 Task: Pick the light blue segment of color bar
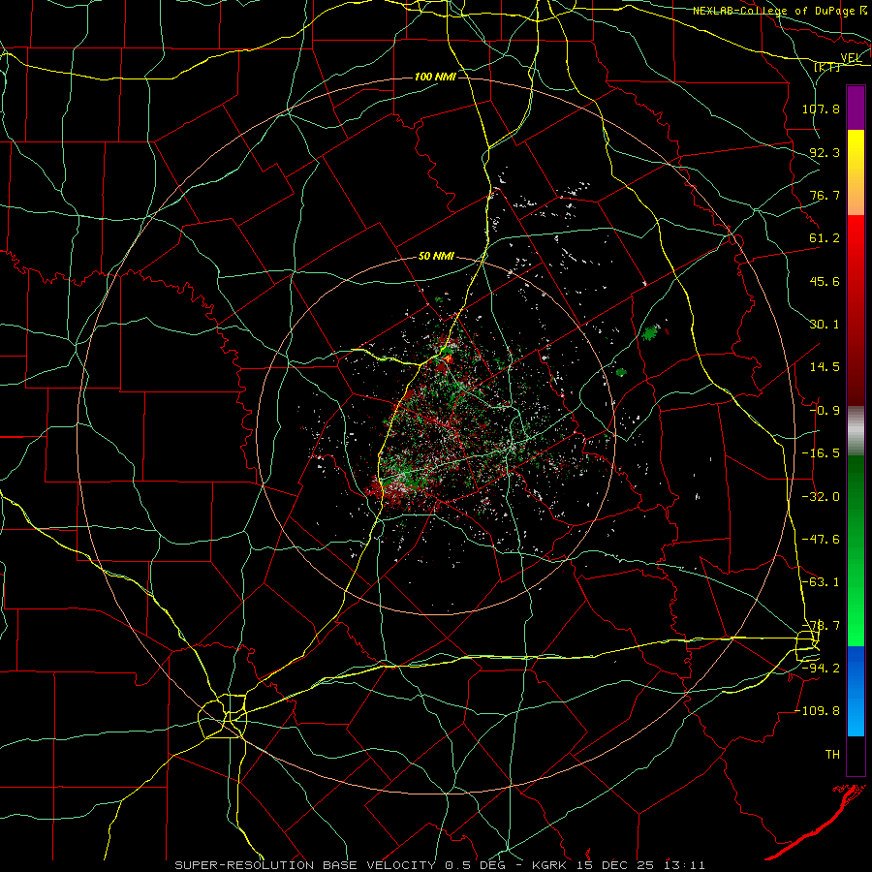point(856,715)
